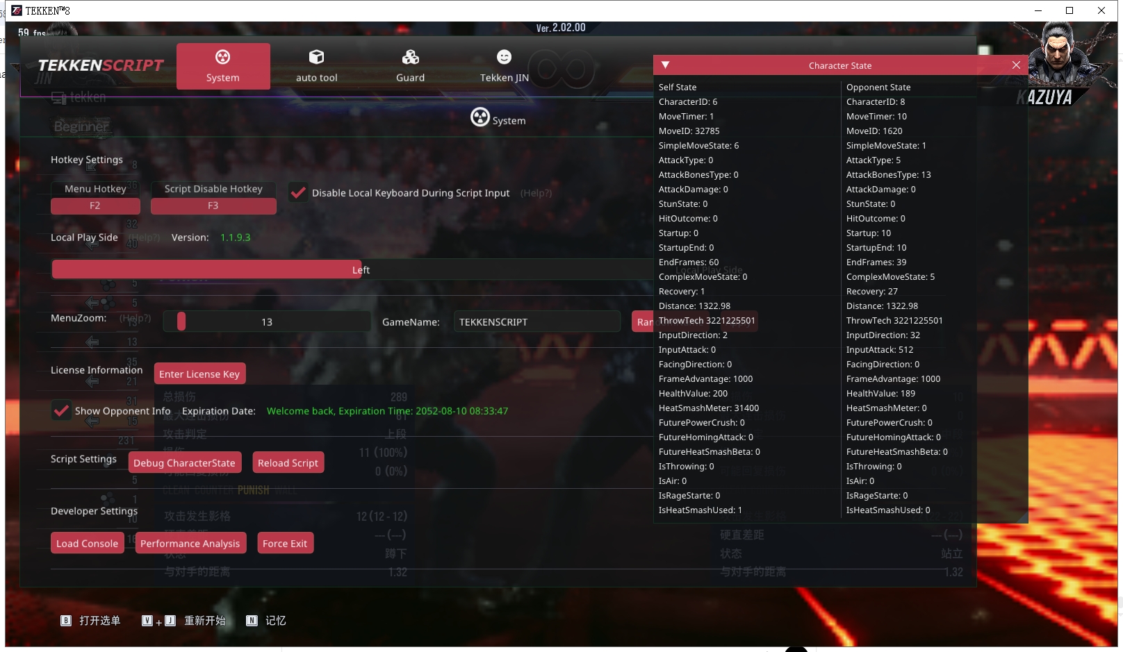Collapse the Character State panel triangle
The height and width of the screenshot is (652, 1123).
pyautogui.click(x=665, y=65)
